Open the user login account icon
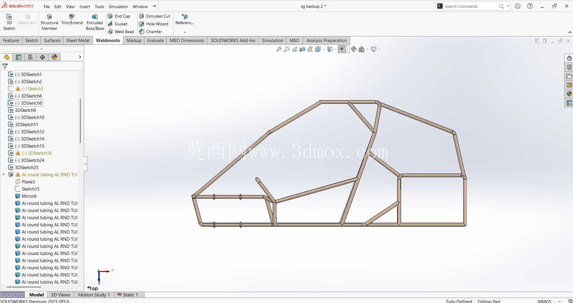This screenshot has height=303, width=573. (518, 6)
